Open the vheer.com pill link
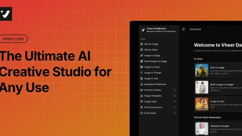The image size is (242, 136). point(14,39)
